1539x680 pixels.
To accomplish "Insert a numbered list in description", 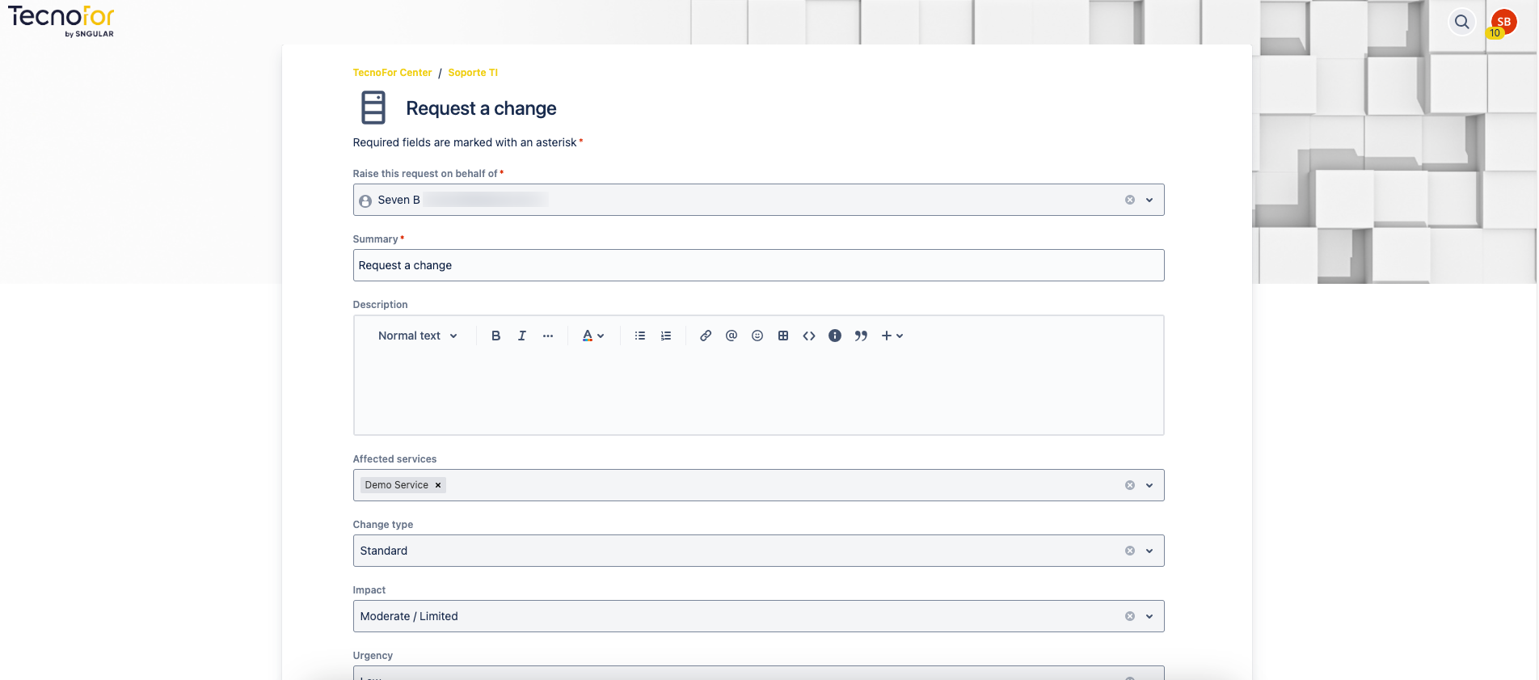I will click(666, 336).
